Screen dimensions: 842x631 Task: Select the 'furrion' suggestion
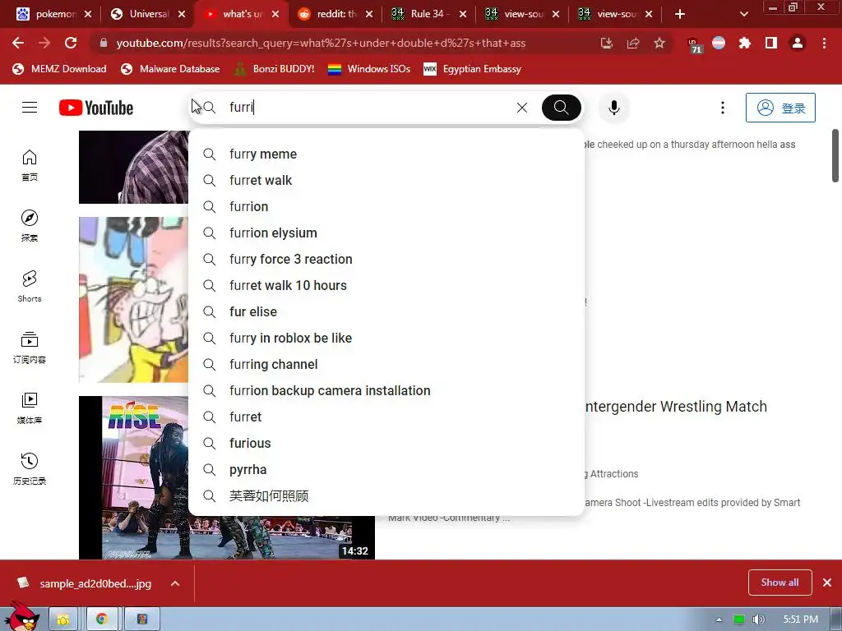[386, 206]
